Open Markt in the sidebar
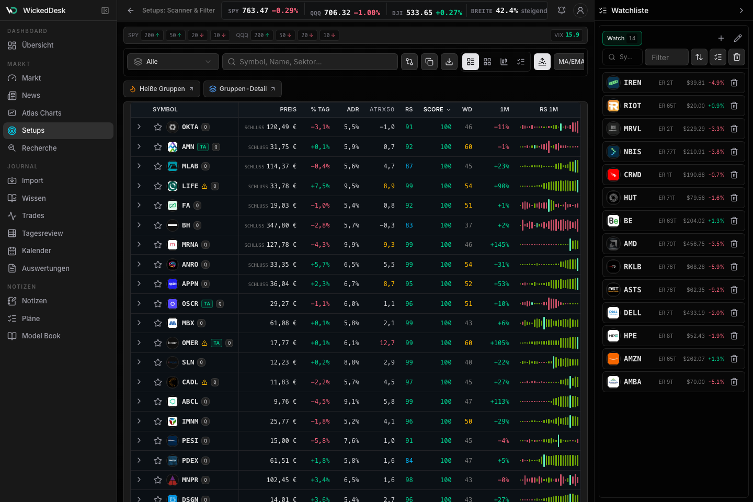Screen dimensions: 753x502 pos(58,78)
